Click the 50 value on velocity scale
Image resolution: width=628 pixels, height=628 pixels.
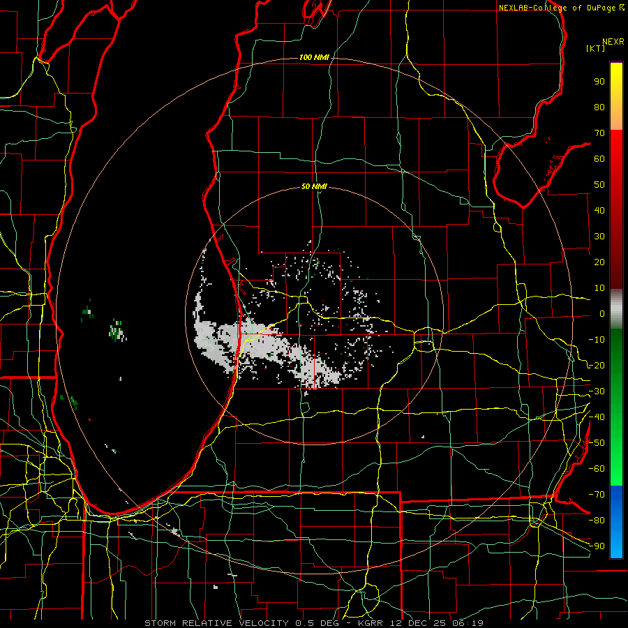599,185
